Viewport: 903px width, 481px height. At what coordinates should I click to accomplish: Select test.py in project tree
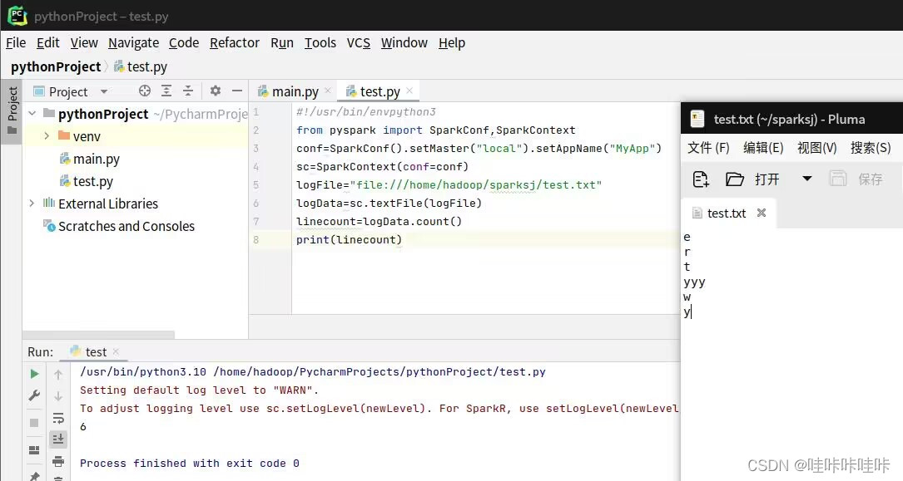(87, 181)
